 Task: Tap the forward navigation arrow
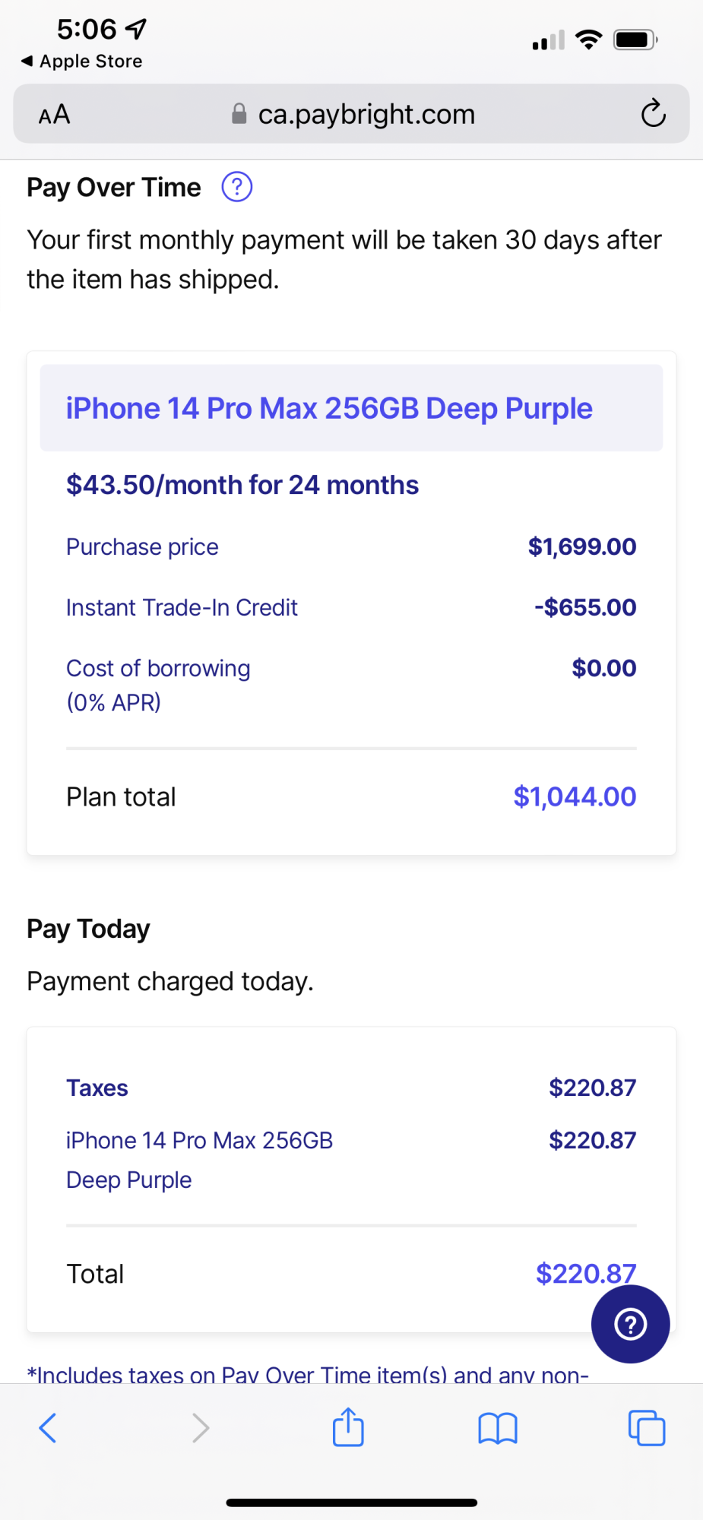[x=200, y=1428]
